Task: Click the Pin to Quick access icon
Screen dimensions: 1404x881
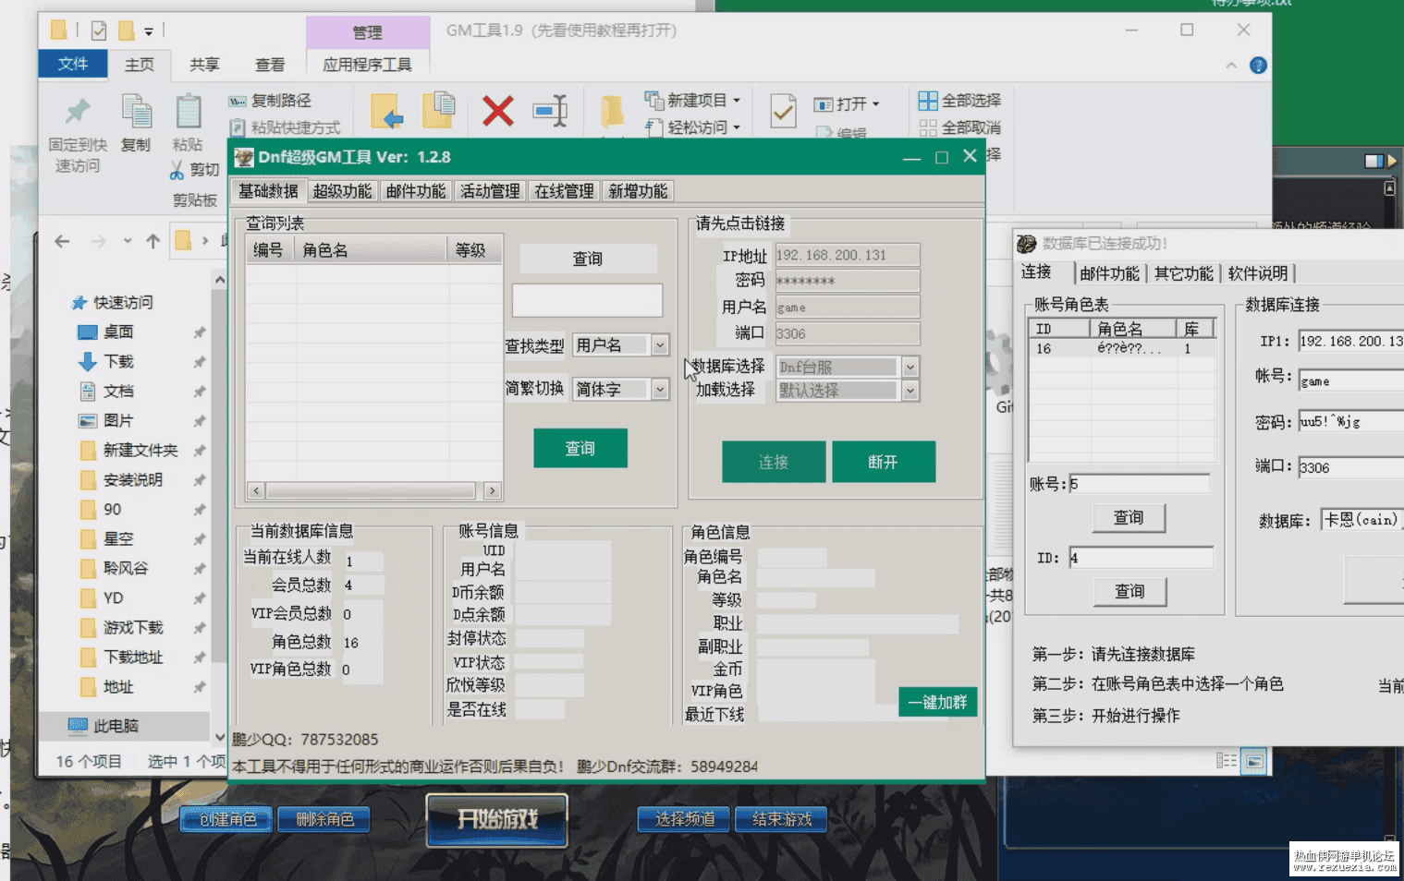Action: click(x=78, y=112)
